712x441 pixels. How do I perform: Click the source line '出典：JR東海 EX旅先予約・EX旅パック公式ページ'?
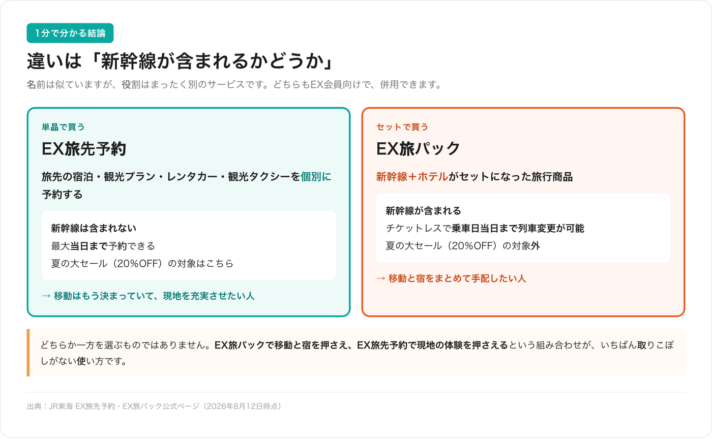click(x=154, y=406)
